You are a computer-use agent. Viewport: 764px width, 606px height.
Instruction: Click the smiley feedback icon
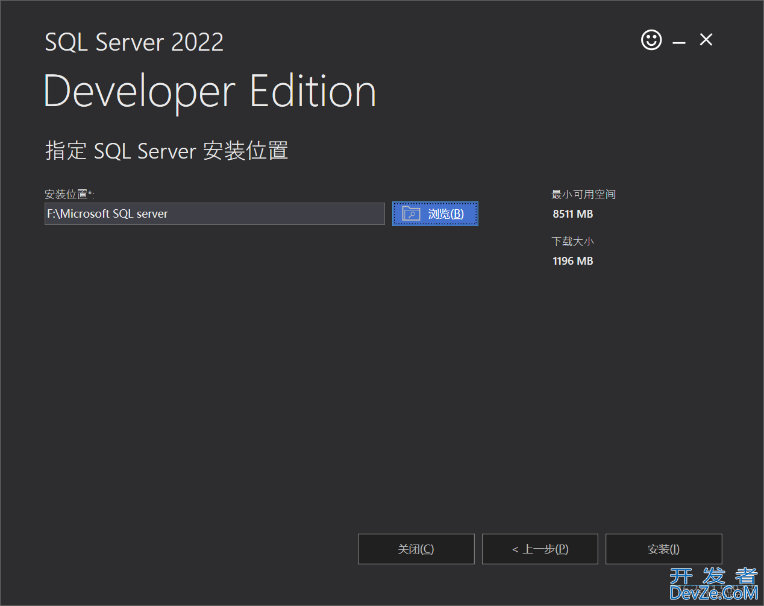pos(651,40)
